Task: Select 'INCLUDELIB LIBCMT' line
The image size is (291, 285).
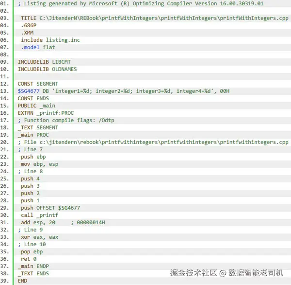Action: (44, 62)
